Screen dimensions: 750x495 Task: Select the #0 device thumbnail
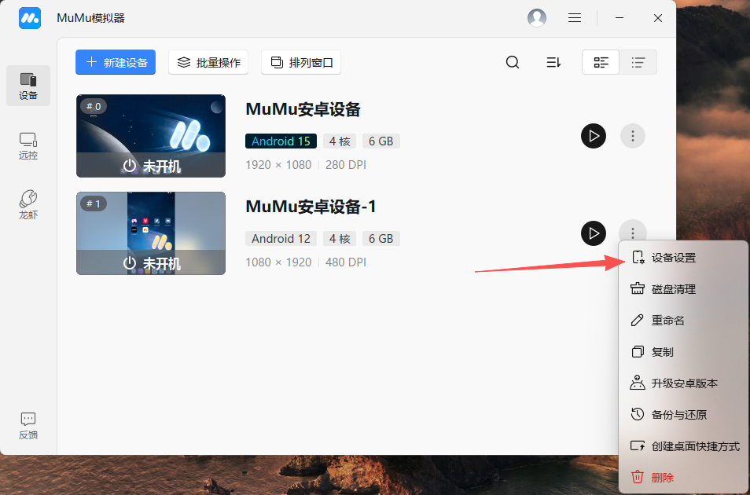coord(151,136)
